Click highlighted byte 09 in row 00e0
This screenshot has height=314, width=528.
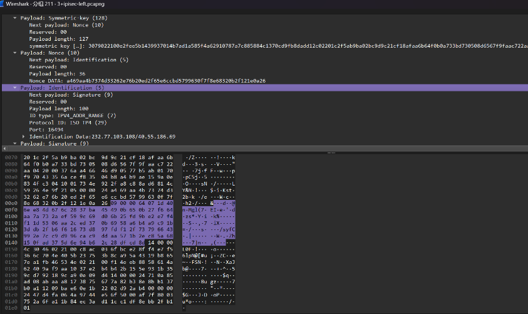click(113, 203)
